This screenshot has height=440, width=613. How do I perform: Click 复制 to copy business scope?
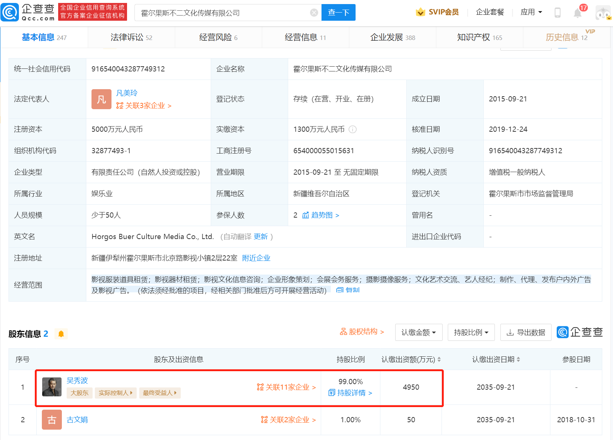click(x=353, y=290)
